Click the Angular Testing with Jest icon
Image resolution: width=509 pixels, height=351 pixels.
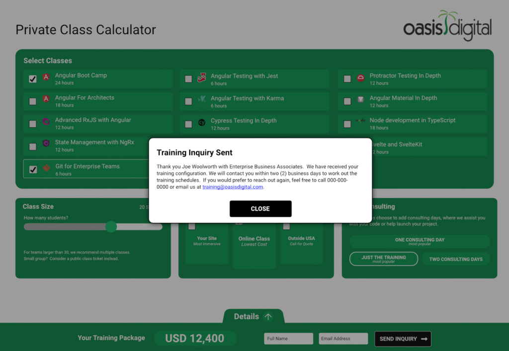point(201,77)
